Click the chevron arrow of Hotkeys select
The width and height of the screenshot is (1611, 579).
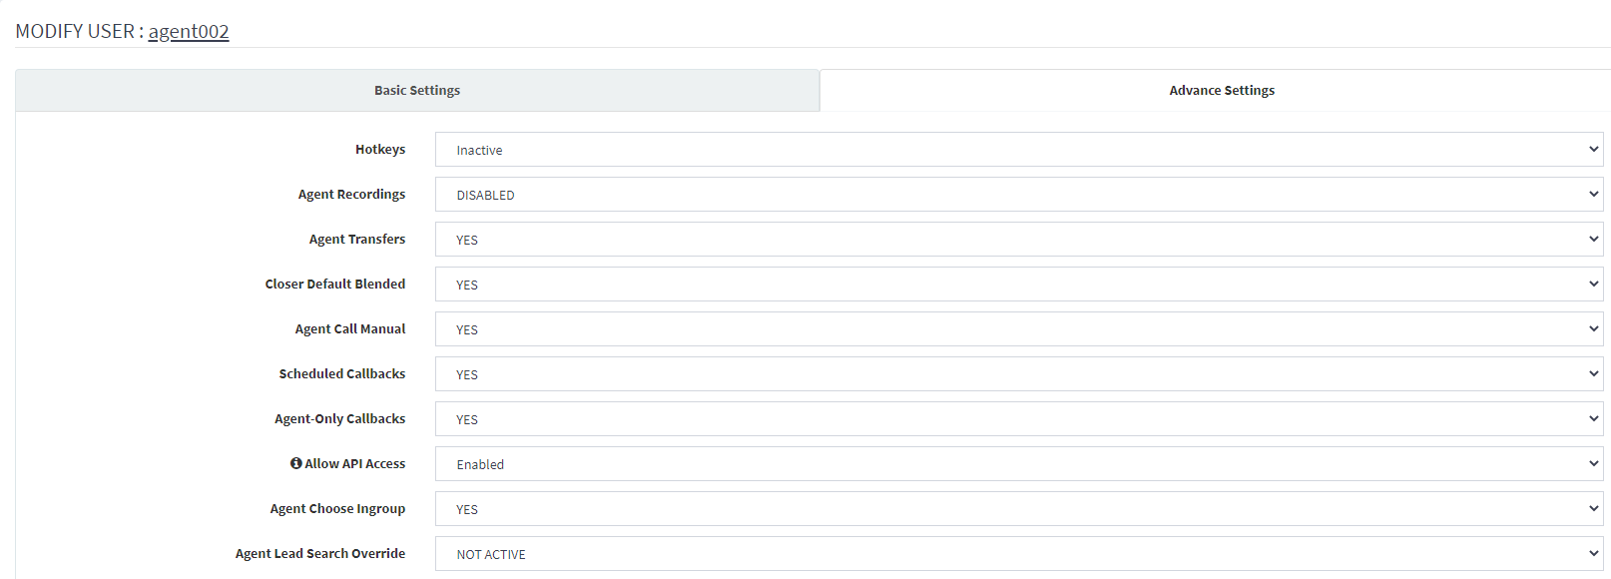1593,149
